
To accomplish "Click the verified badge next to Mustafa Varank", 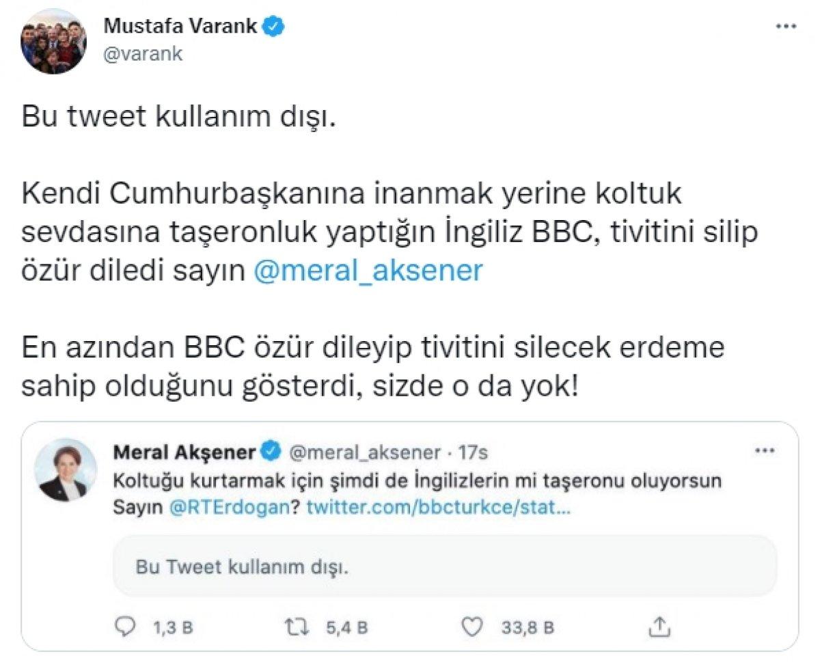I will click(273, 25).
